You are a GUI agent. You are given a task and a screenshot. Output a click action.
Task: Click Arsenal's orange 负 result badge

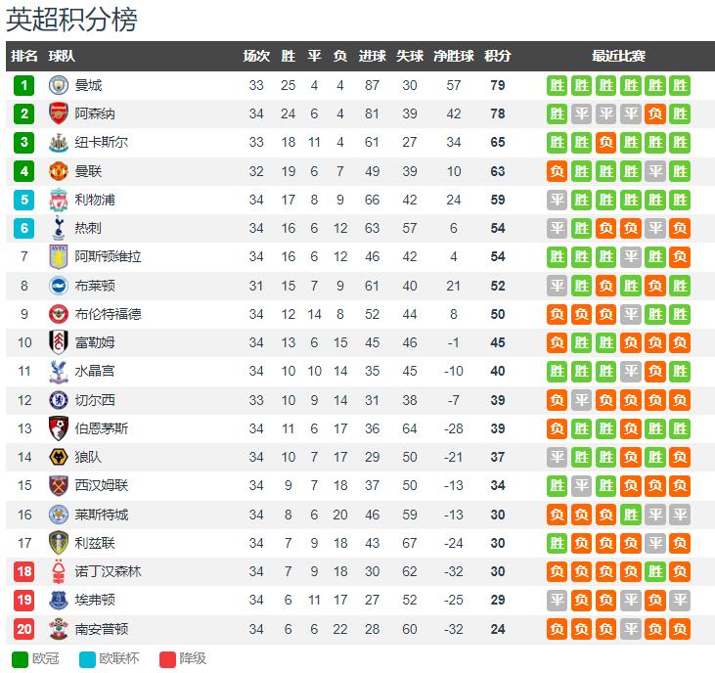pyautogui.click(x=655, y=113)
